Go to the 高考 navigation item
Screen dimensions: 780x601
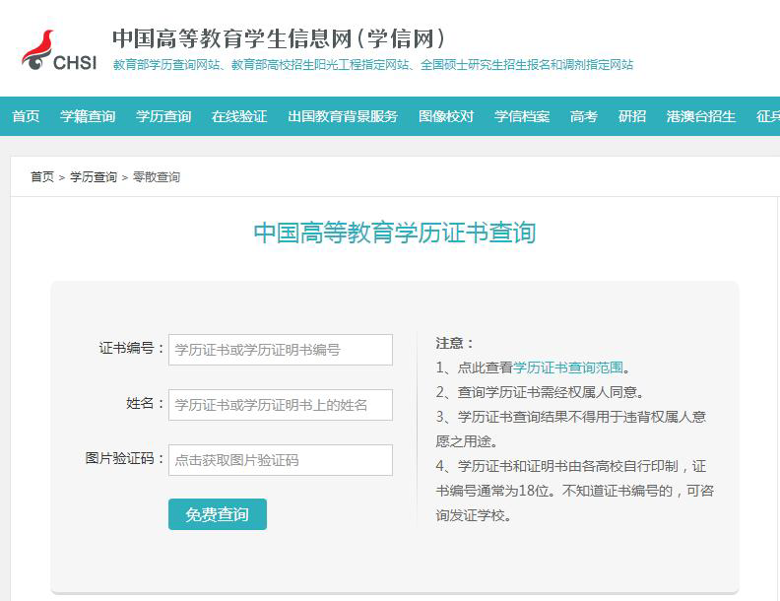coord(583,116)
